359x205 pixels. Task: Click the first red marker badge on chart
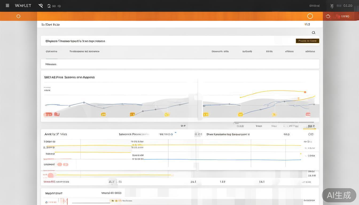(x=48, y=115)
